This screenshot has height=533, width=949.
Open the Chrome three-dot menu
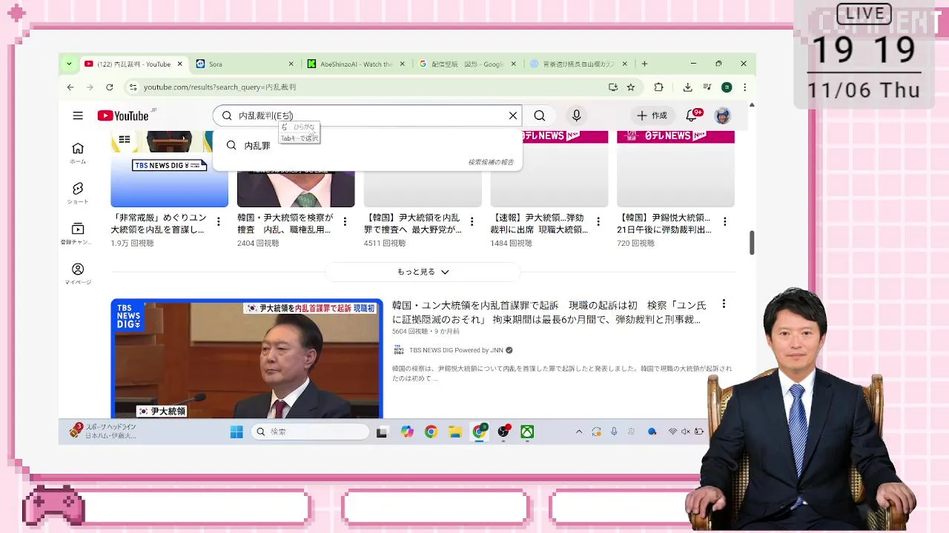744,87
